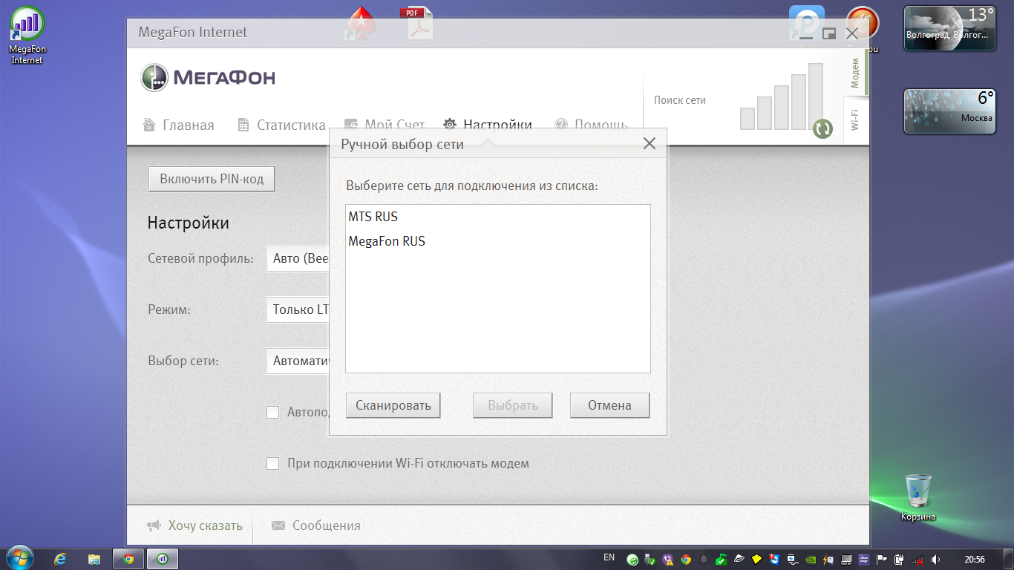
Task: Click the EN language indicator
Action: click(x=609, y=557)
